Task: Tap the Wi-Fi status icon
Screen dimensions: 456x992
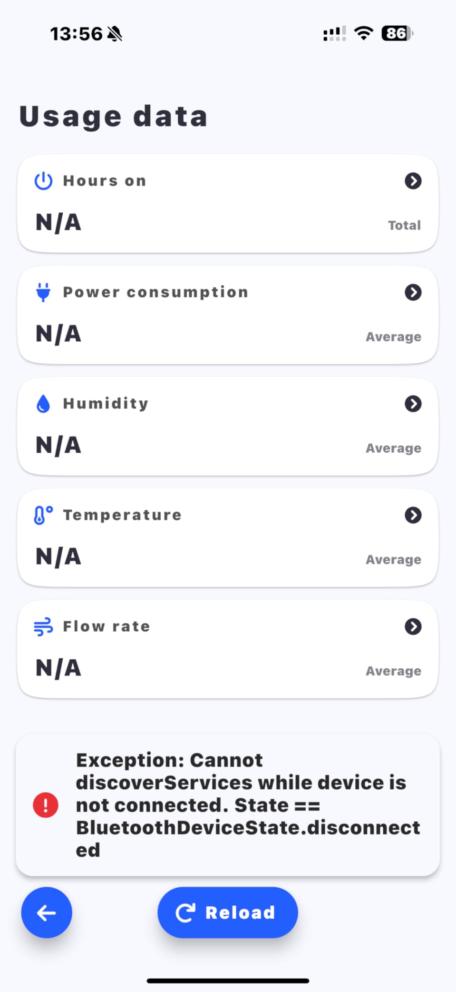Action: click(364, 33)
